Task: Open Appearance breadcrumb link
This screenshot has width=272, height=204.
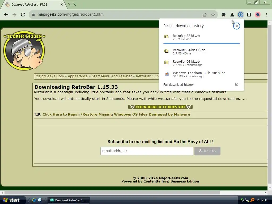Action: (78, 76)
